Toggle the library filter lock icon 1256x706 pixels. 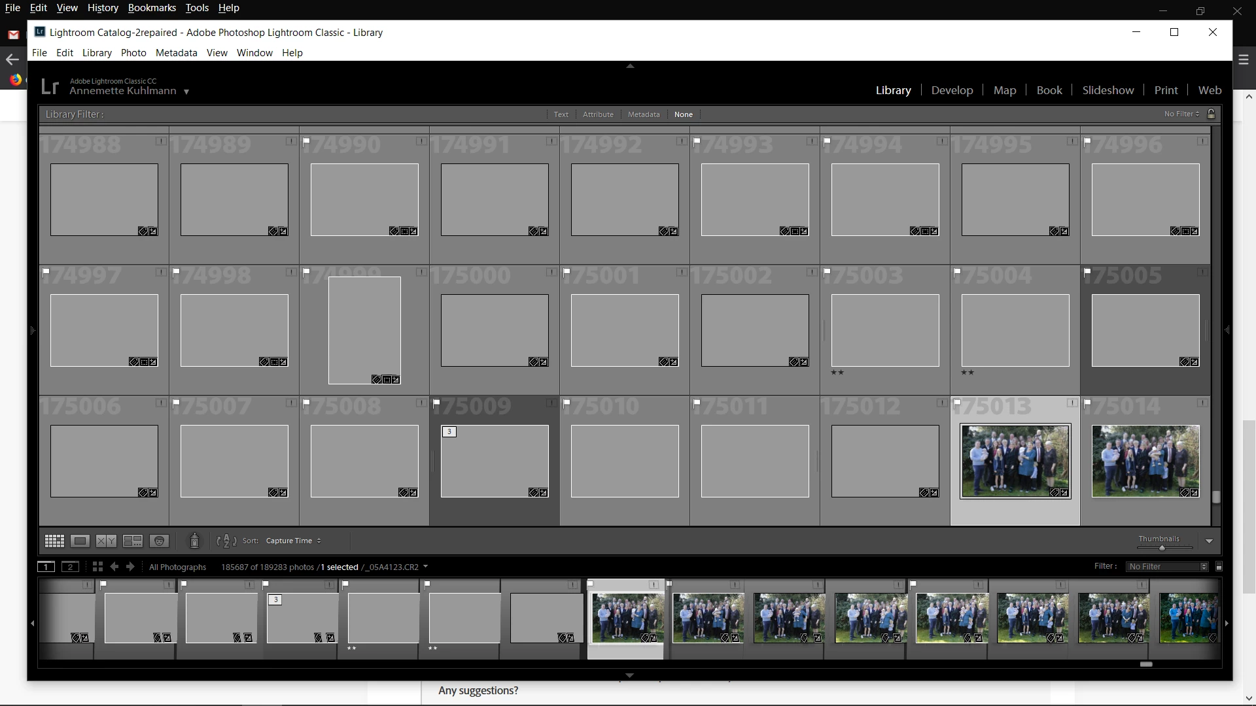click(x=1211, y=114)
